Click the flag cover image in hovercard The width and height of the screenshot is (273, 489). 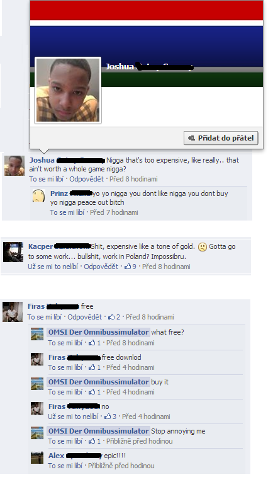(147, 43)
